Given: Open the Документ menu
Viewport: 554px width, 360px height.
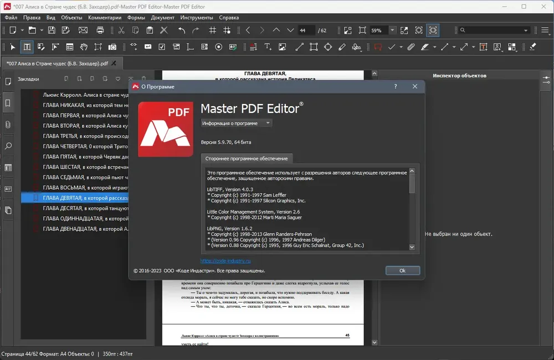Looking at the screenshot, I should pyautogui.click(x=162, y=17).
